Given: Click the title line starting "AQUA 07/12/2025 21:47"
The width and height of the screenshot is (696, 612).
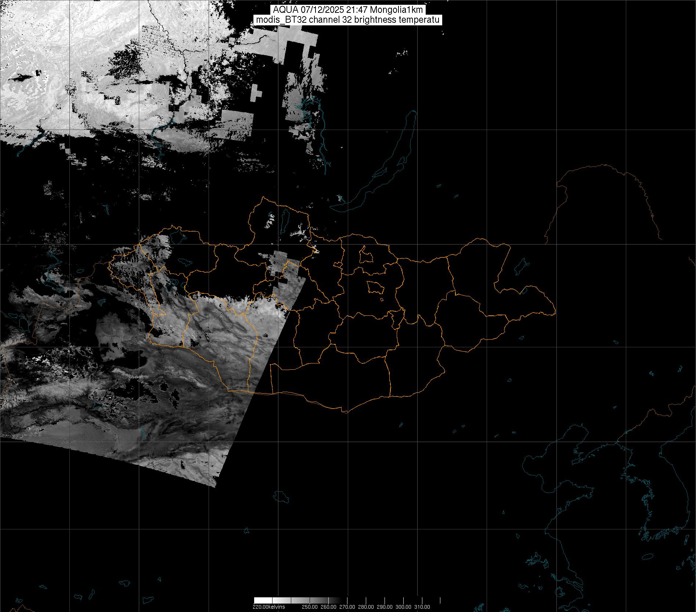Looking at the screenshot, I should point(348,10).
